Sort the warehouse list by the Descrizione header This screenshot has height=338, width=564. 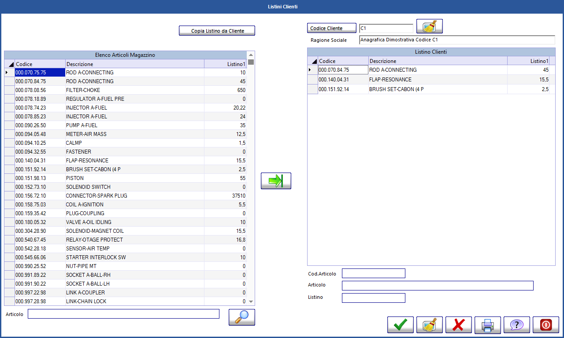click(134, 64)
